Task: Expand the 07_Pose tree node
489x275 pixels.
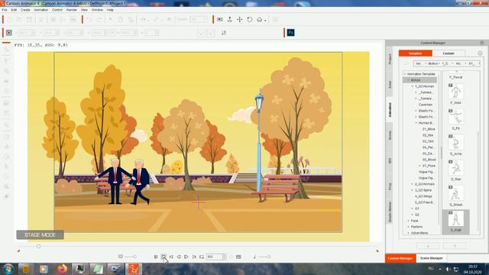Action: coord(419,166)
